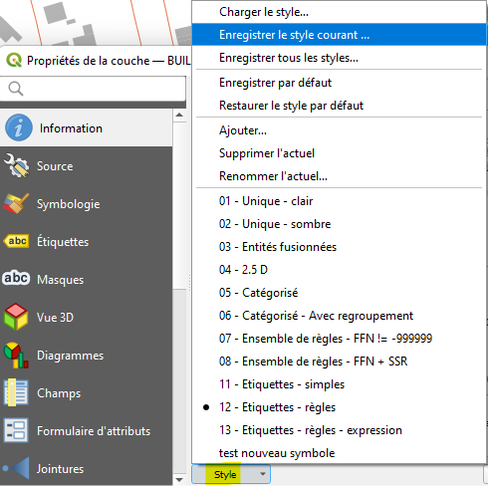
Task: Open the Diagrammes tab label
Action: tap(70, 356)
